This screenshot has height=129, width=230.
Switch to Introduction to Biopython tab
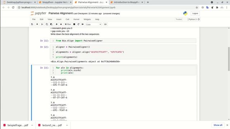tap(126, 3)
